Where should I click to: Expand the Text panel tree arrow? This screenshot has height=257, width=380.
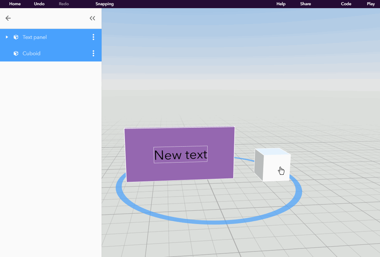tap(7, 37)
